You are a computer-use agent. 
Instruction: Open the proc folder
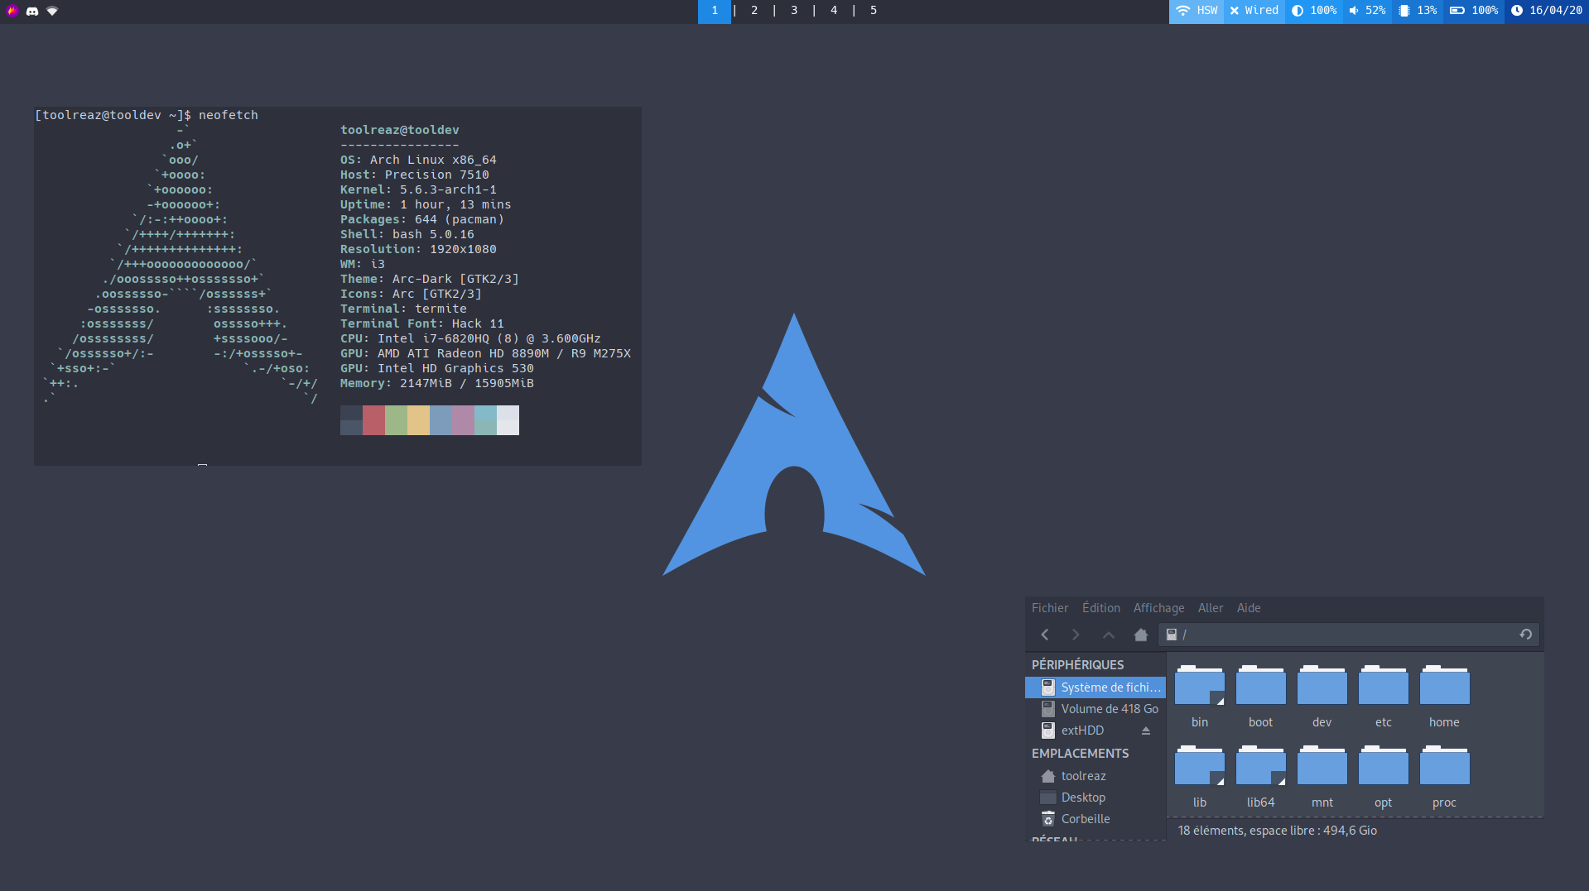1445,777
